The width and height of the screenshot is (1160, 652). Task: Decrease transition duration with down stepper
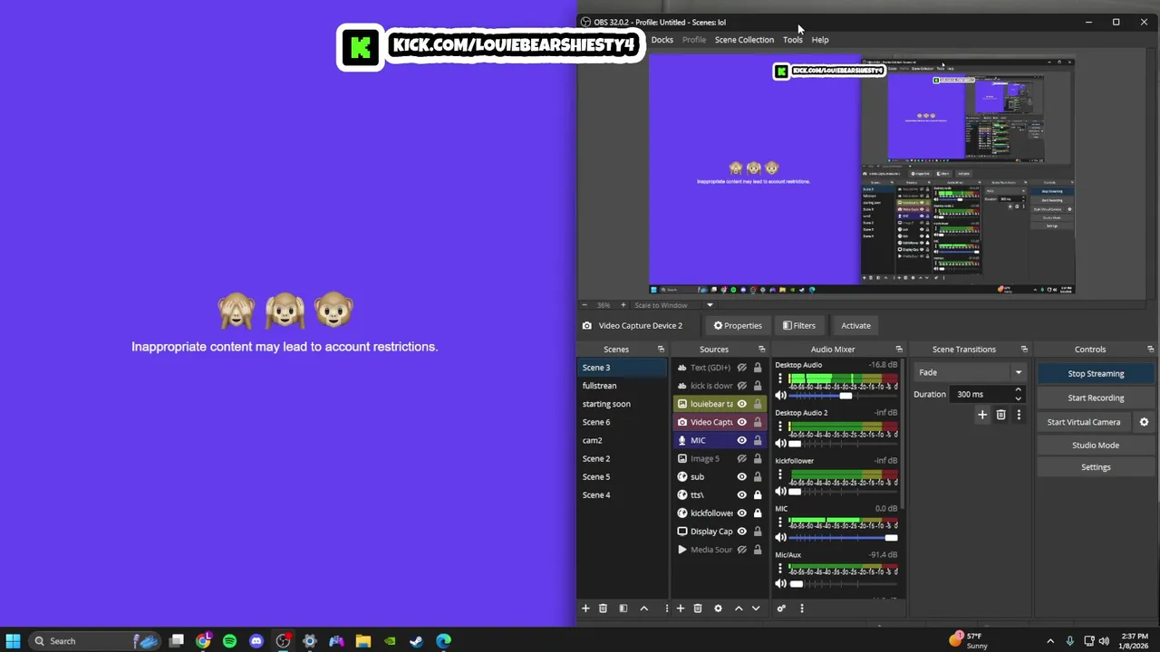click(1018, 398)
